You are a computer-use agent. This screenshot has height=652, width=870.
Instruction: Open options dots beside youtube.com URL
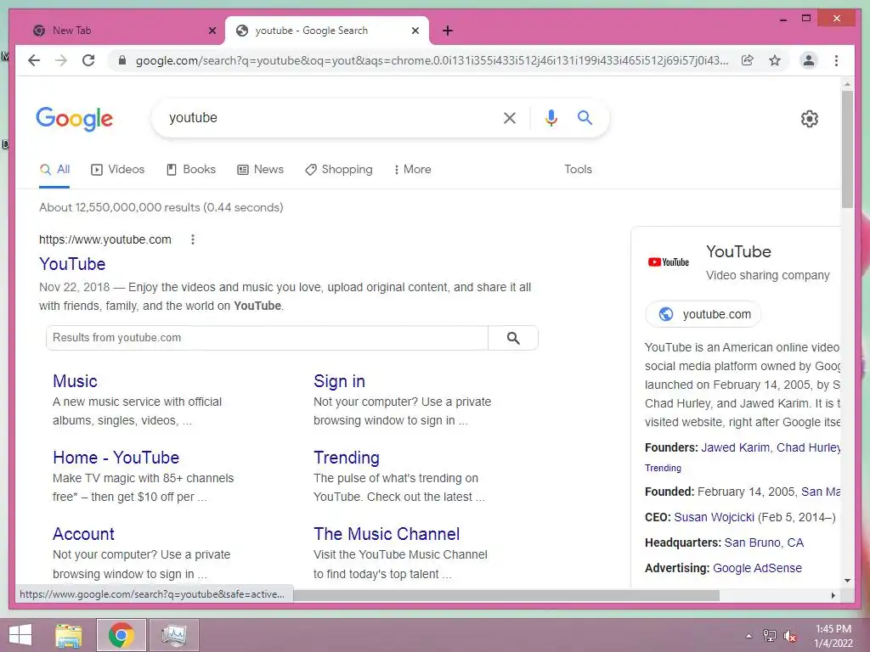[193, 239]
